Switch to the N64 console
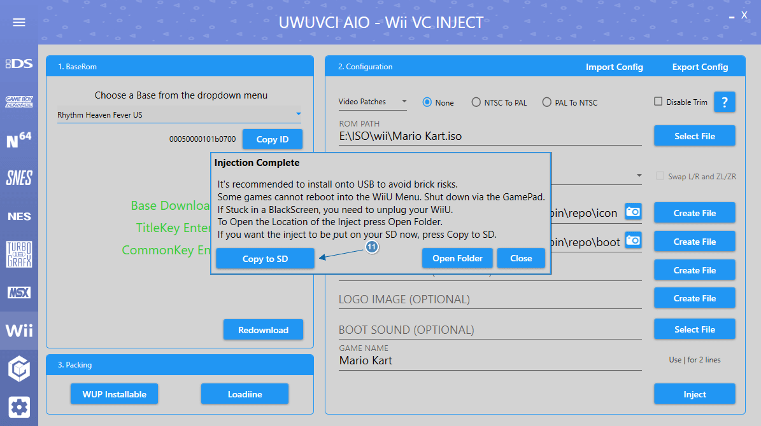The width and height of the screenshot is (761, 426). 19,140
